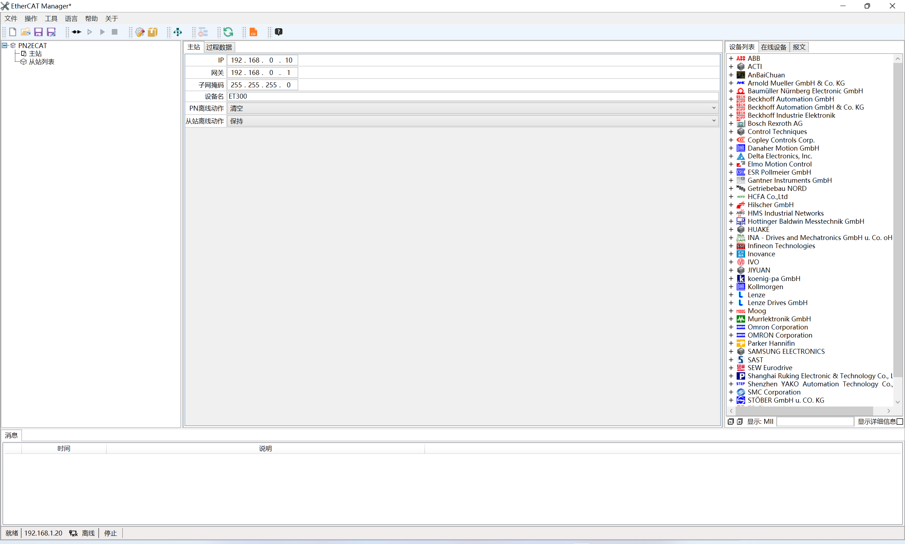Click the connect plug icon

tap(76, 32)
